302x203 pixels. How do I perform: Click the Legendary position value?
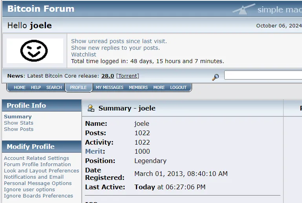tap(150, 161)
